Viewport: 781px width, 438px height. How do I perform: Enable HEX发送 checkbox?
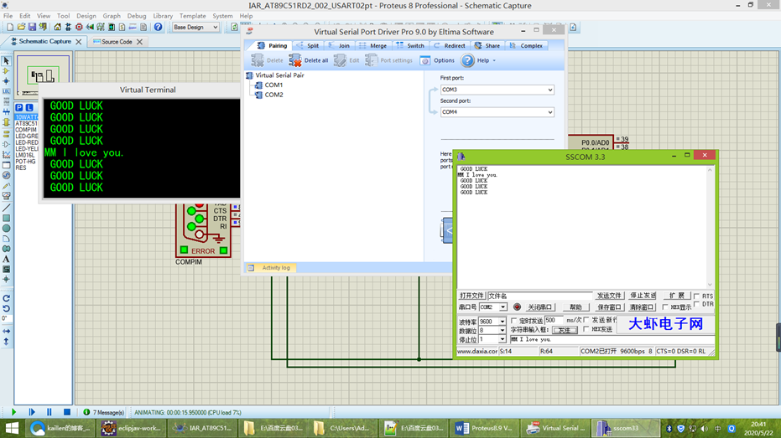coord(586,329)
